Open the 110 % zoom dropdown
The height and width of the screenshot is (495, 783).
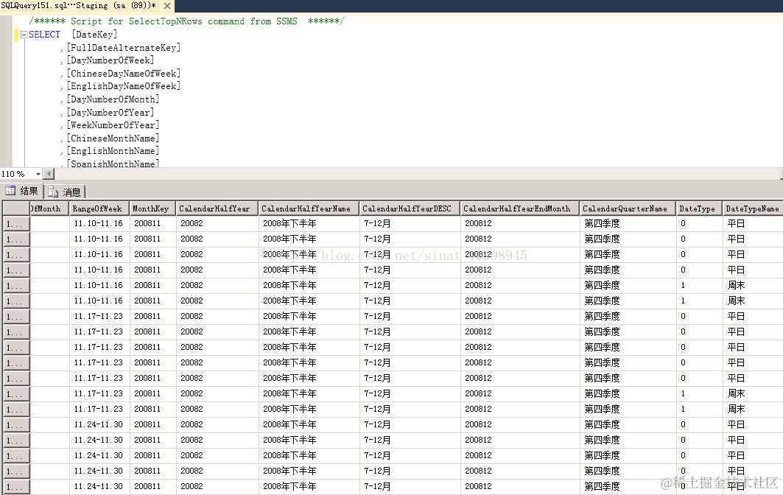(38, 174)
